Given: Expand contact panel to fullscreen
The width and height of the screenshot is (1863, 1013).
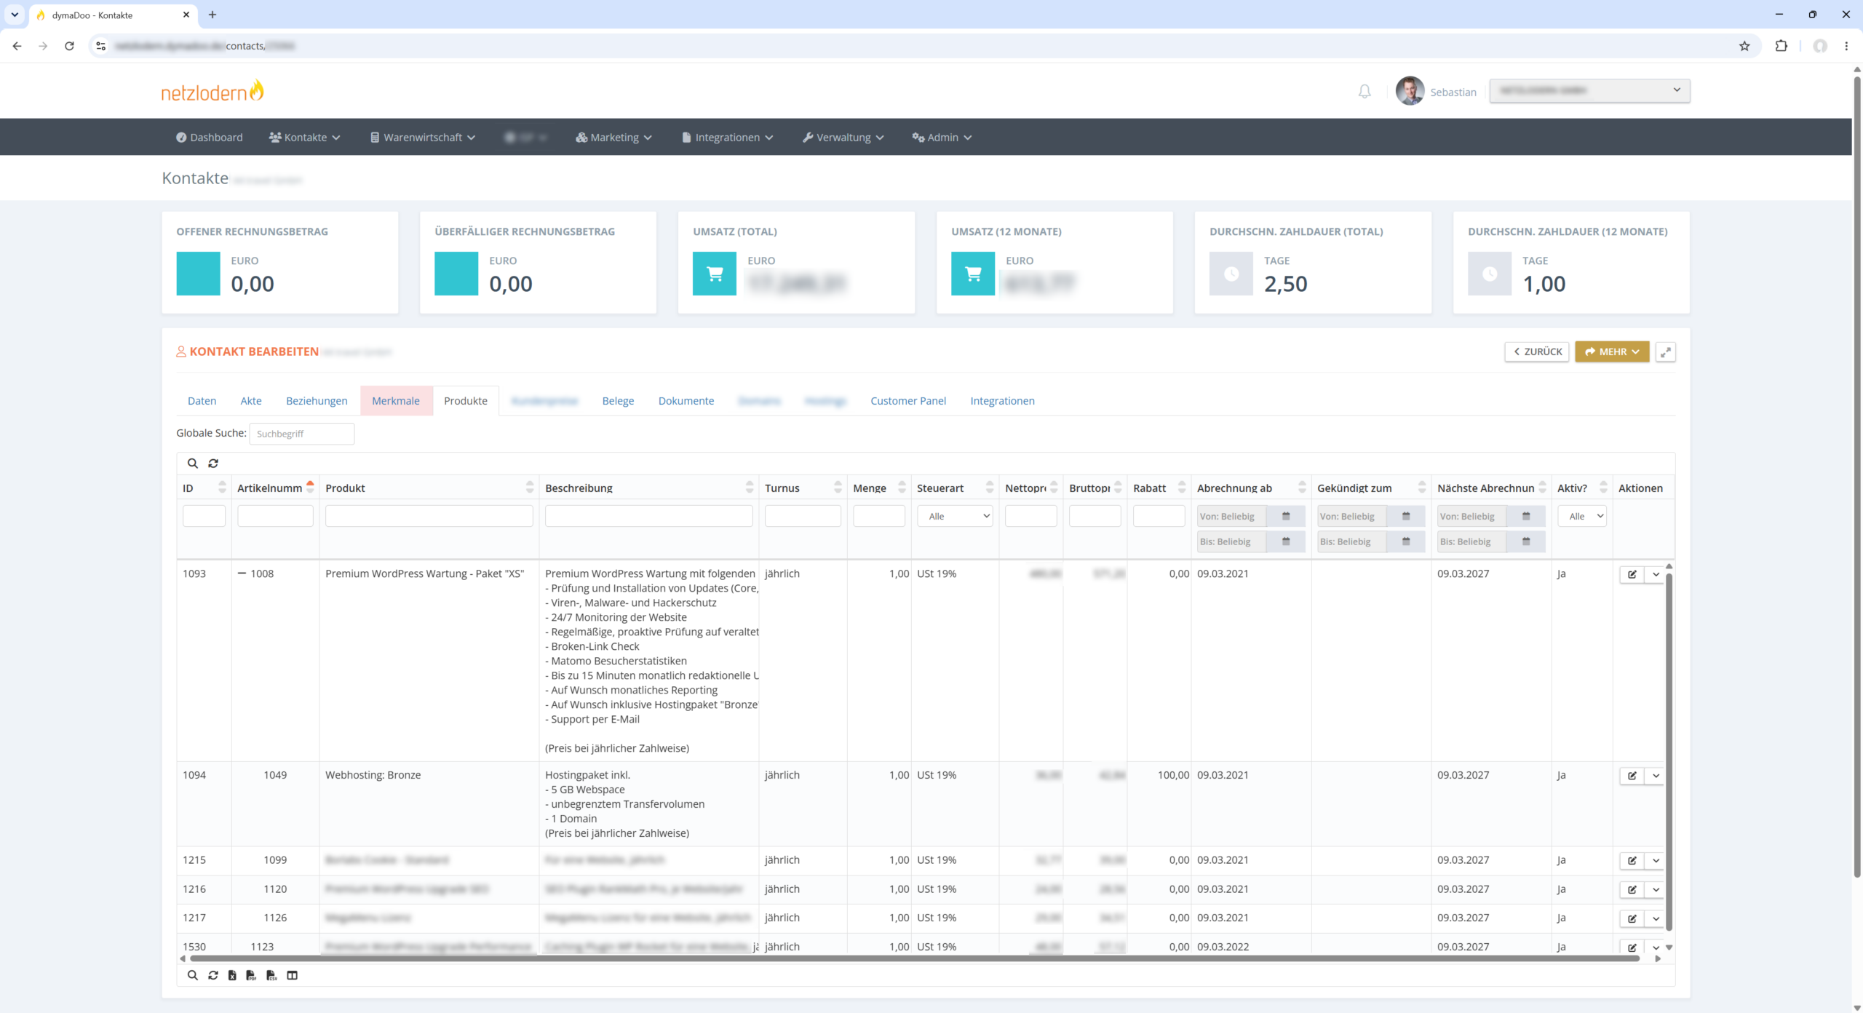Looking at the screenshot, I should tap(1666, 352).
